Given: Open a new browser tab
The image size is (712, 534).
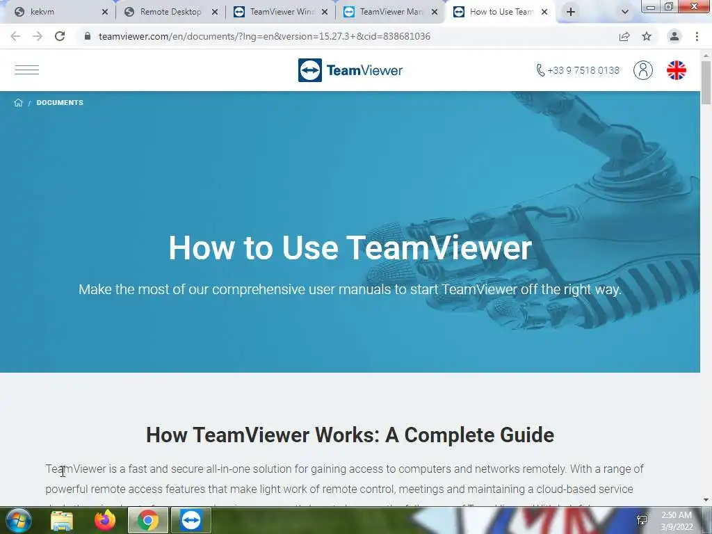Looking at the screenshot, I should click(x=571, y=12).
